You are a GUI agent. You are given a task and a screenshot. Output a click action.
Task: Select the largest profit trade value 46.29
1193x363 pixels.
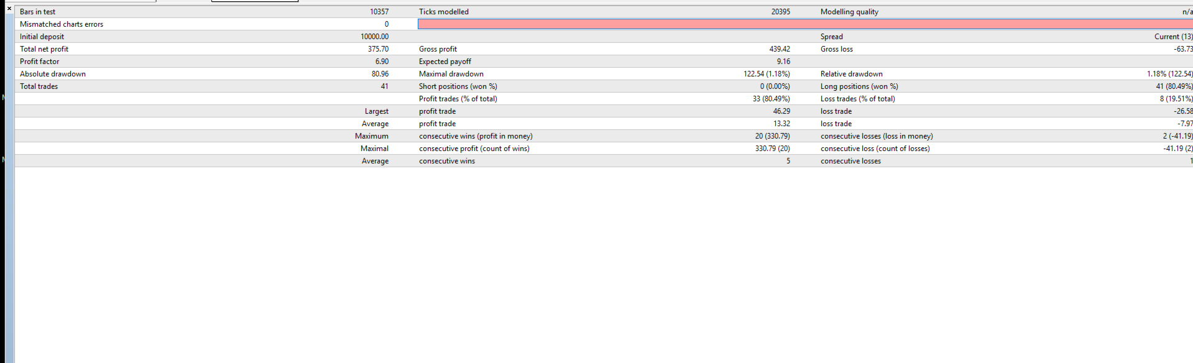781,111
